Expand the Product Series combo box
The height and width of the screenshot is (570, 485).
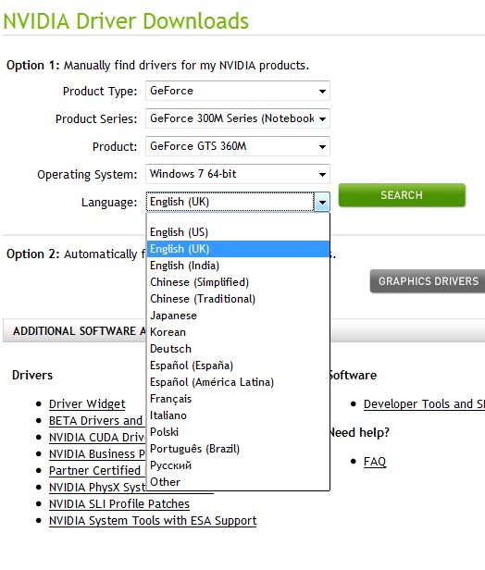click(x=238, y=118)
